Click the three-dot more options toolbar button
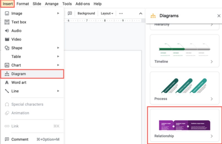The height and width of the screenshot is (144, 222). (121, 13)
